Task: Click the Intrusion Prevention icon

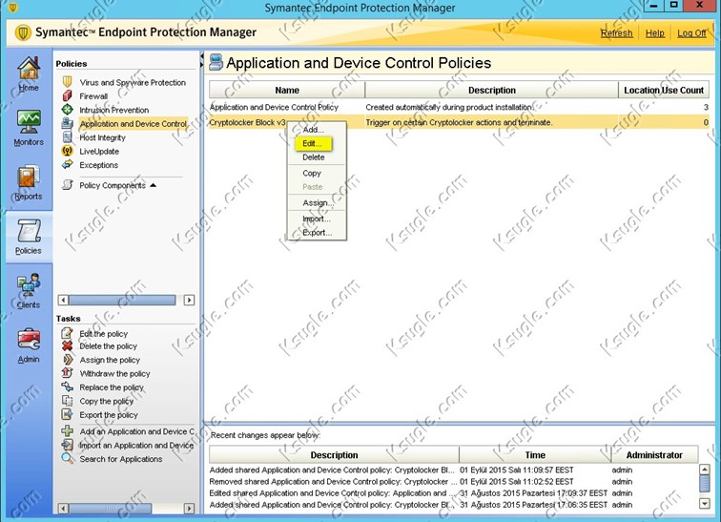Action: coord(67,110)
